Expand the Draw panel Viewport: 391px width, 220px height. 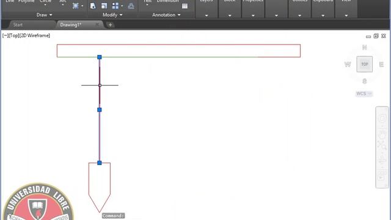45,15
